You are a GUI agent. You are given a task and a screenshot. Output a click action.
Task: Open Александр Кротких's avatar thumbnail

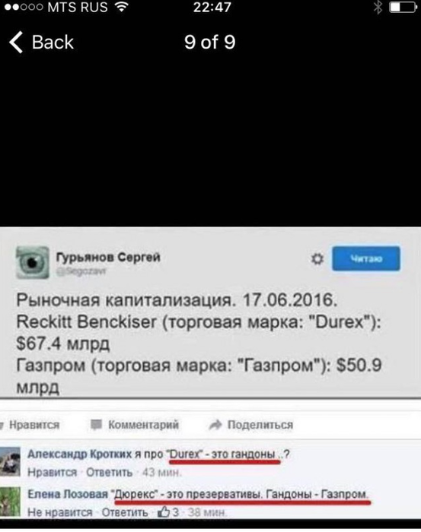click(10, 461)
